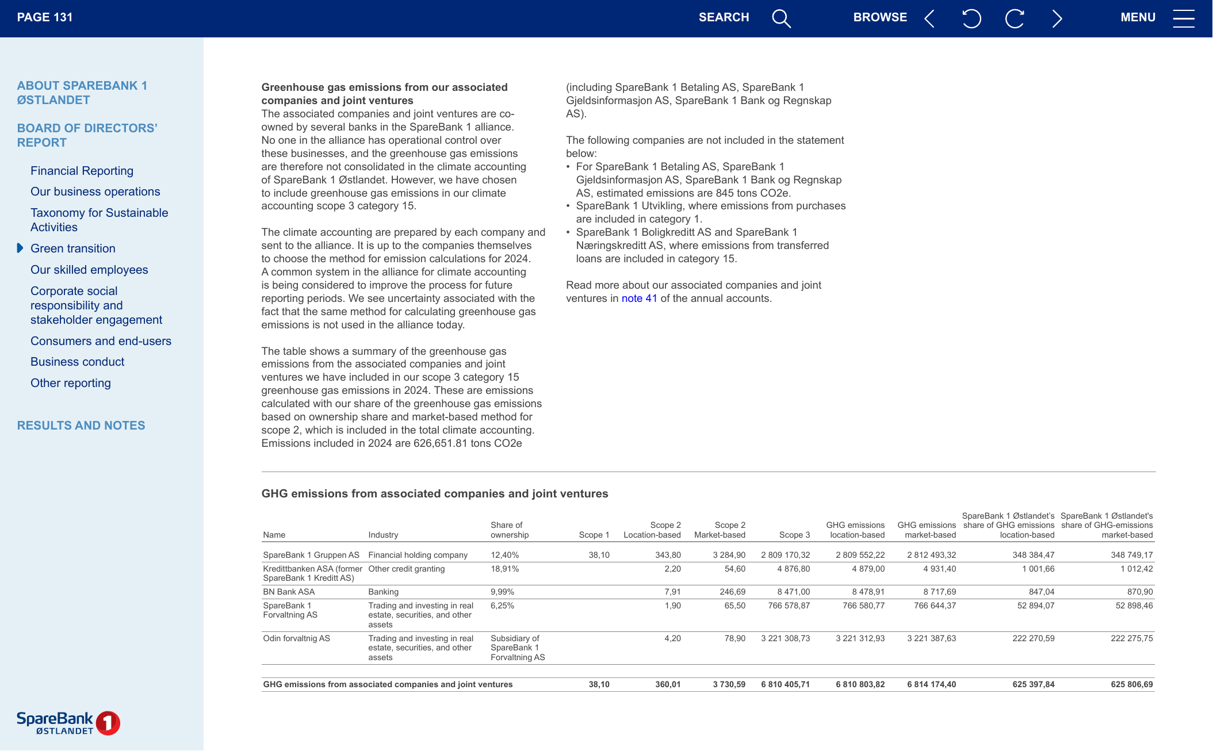This screenshot has width=1213, height=751.
Task: Open Business conduct page
Action: point(77,362)
